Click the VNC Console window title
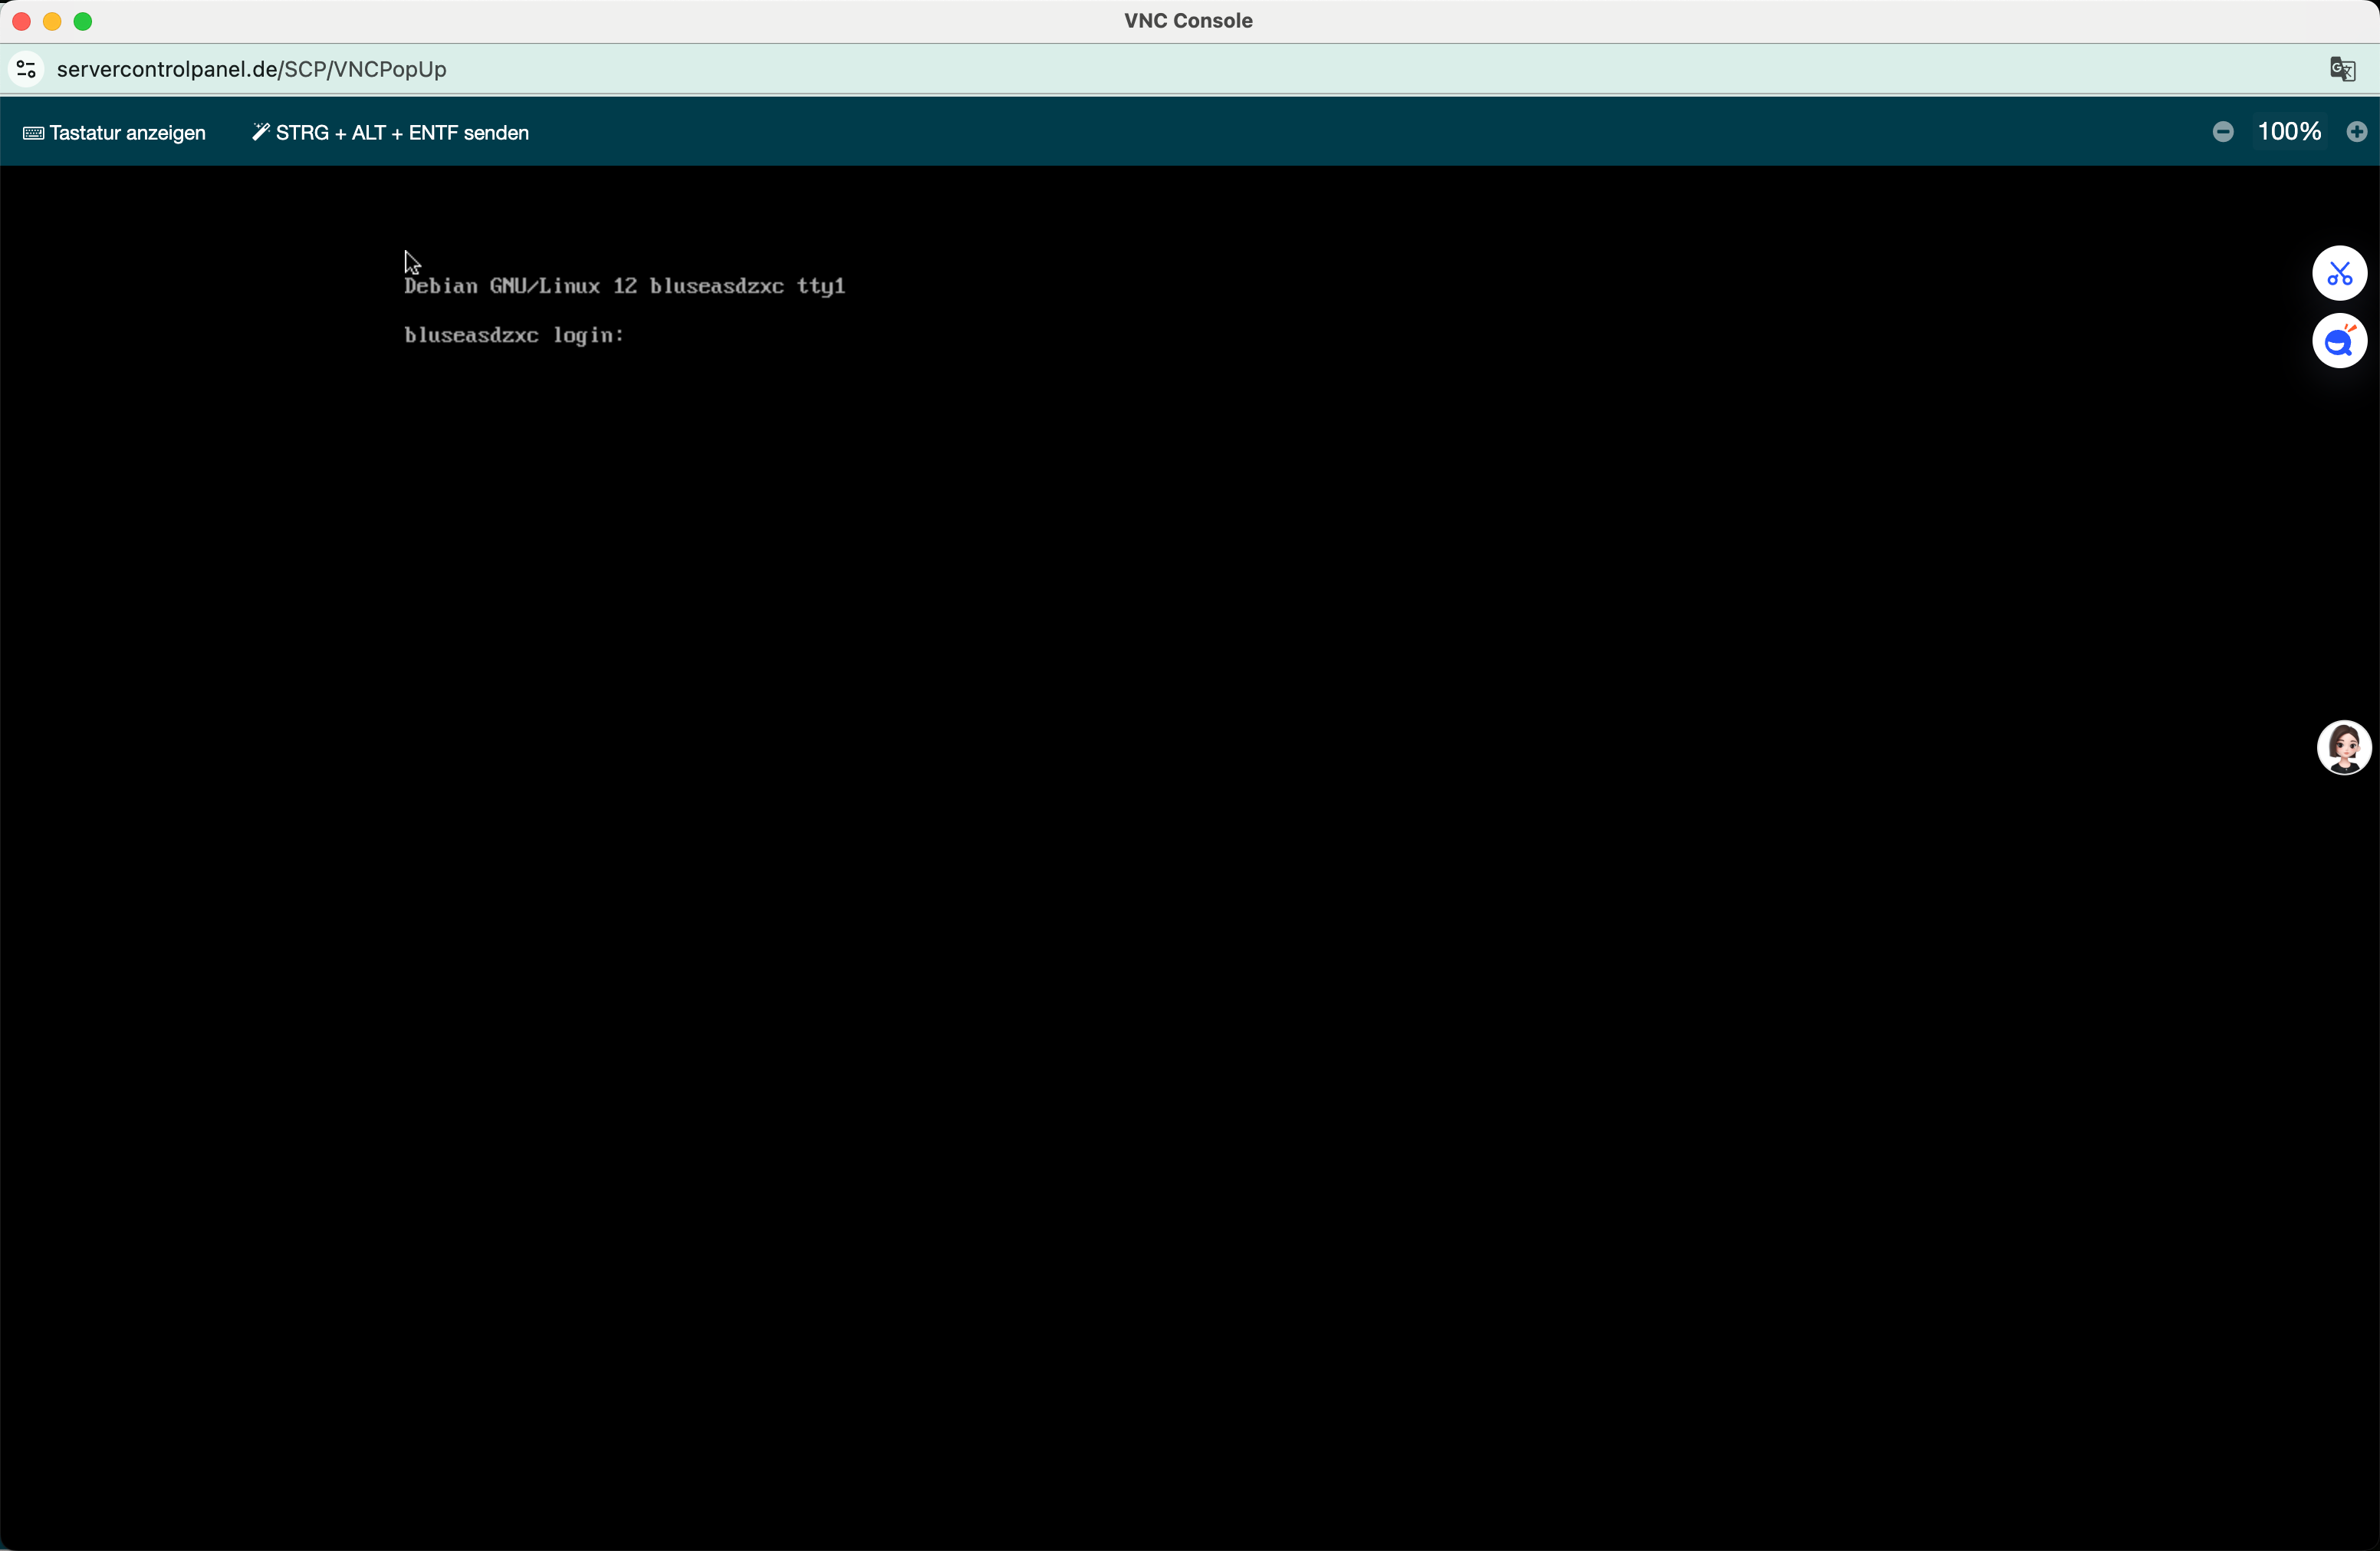Image resolution: width=2380 pixels, height=1551 pixels. click(1188, 21)
